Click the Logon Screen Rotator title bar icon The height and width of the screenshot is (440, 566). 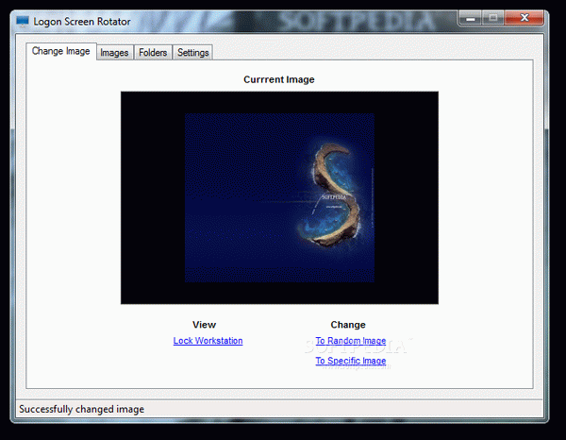[23, 22]
